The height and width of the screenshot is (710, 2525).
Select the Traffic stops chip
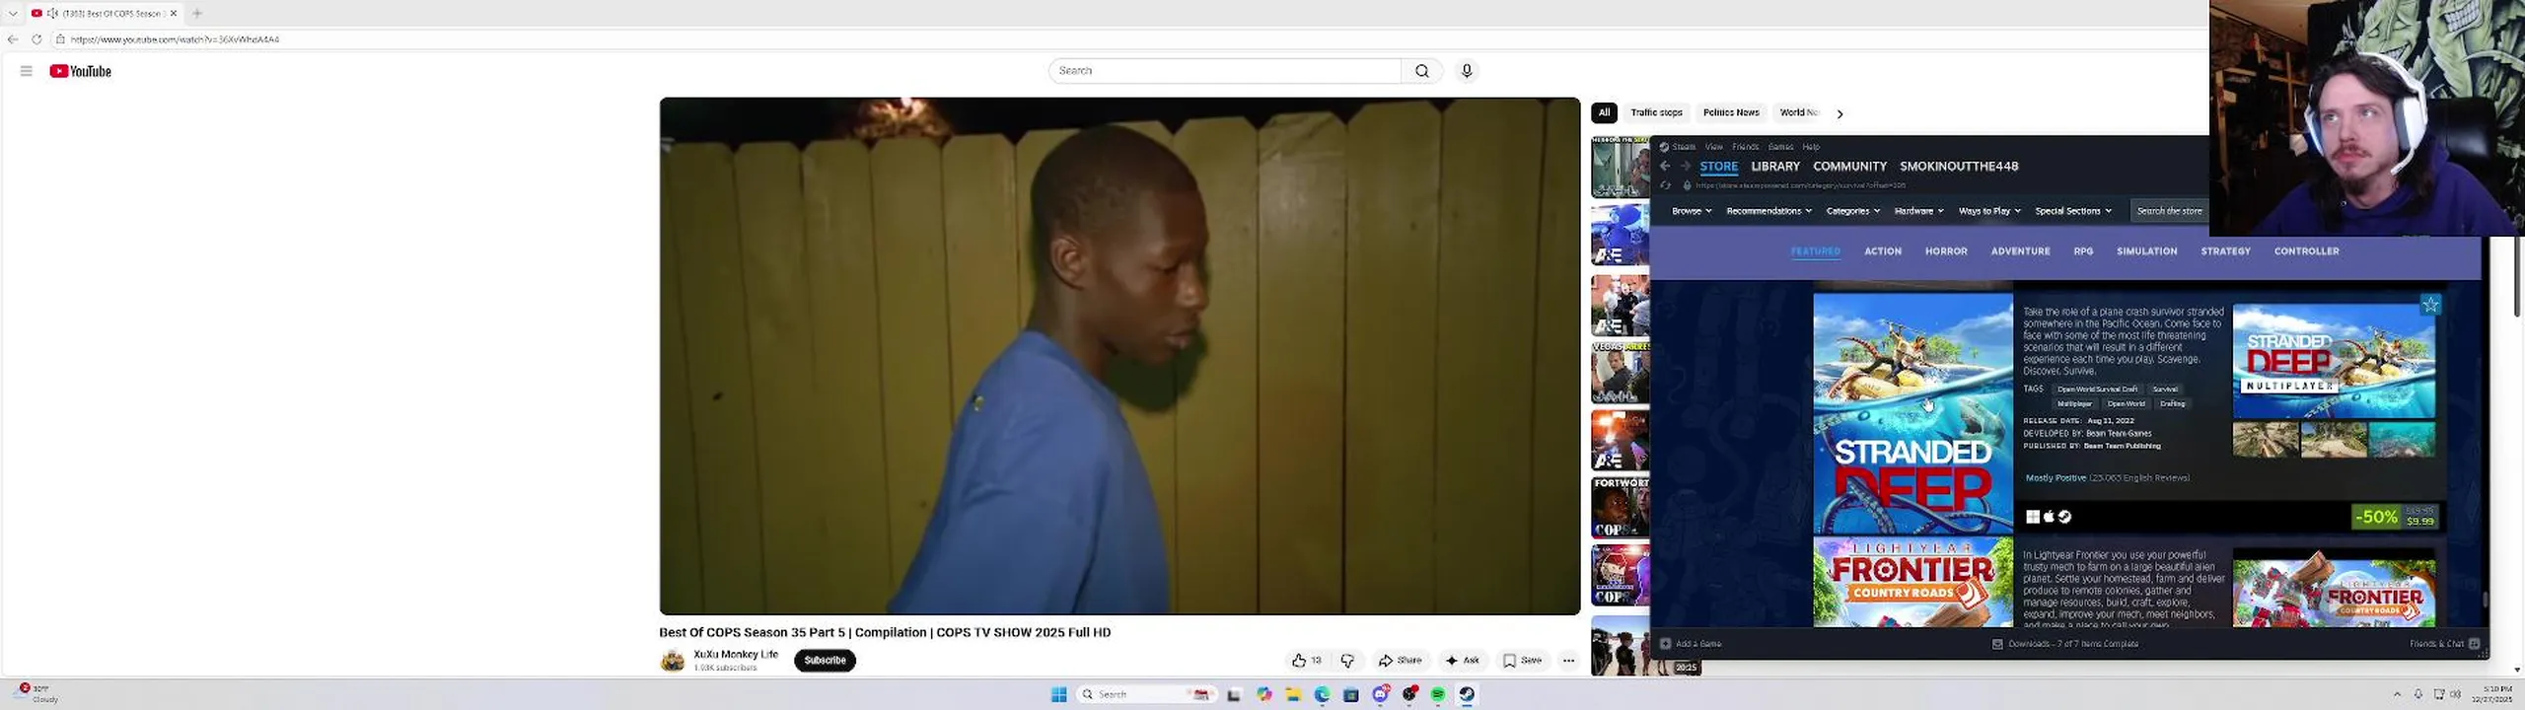click(x=1656, y=112)
